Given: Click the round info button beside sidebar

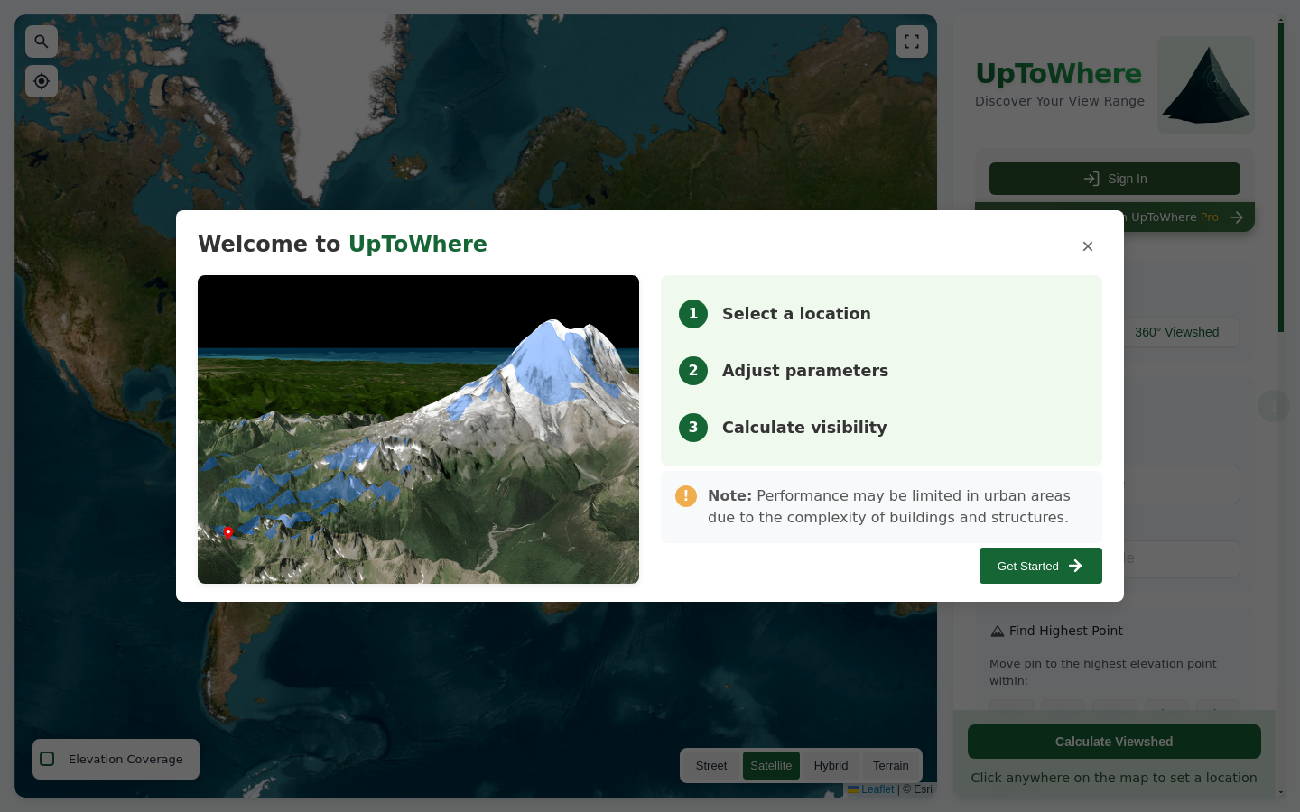Looking at the screenshot, I should click(x=1274, y=406).
